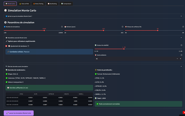Collapse Paramètres avancés Monte Carlo section
The image size is (185, 116).
[181, 38]
